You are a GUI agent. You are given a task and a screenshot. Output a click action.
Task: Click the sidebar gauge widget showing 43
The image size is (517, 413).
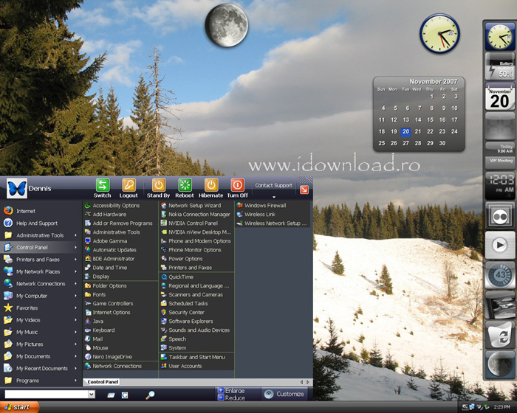500,275
